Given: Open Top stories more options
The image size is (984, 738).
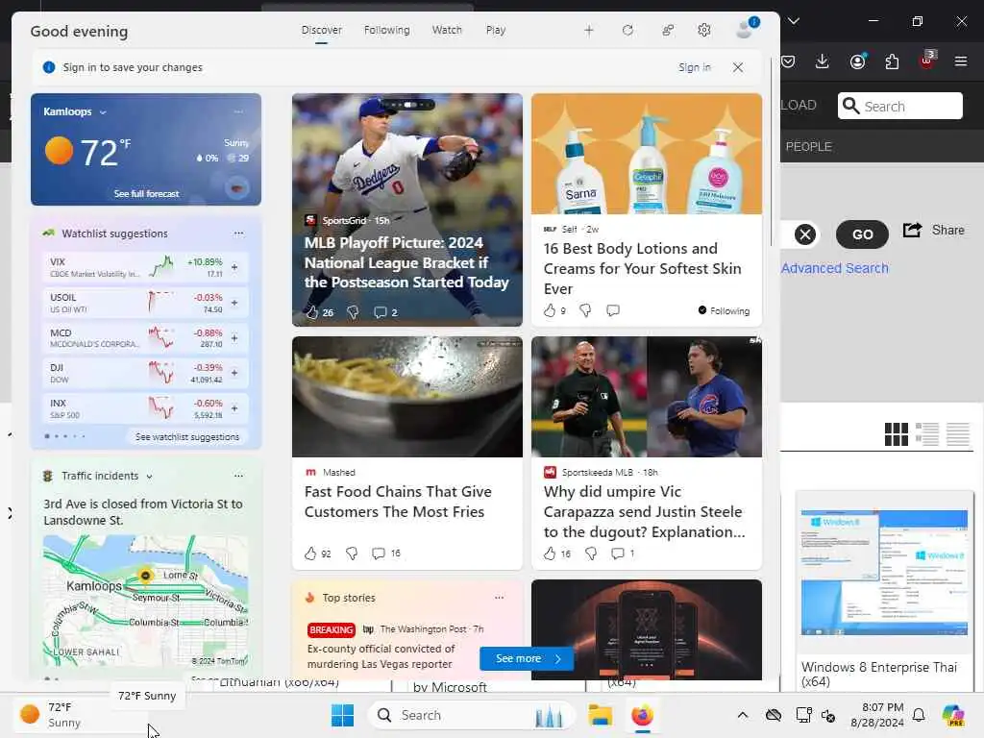Looking at the screenshot, I should pos(499,598).
